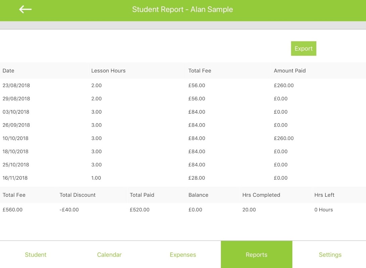Select the 26/09/2018 date entry
Viewport: 366px width, 268px height.
[x=16, y=125]
